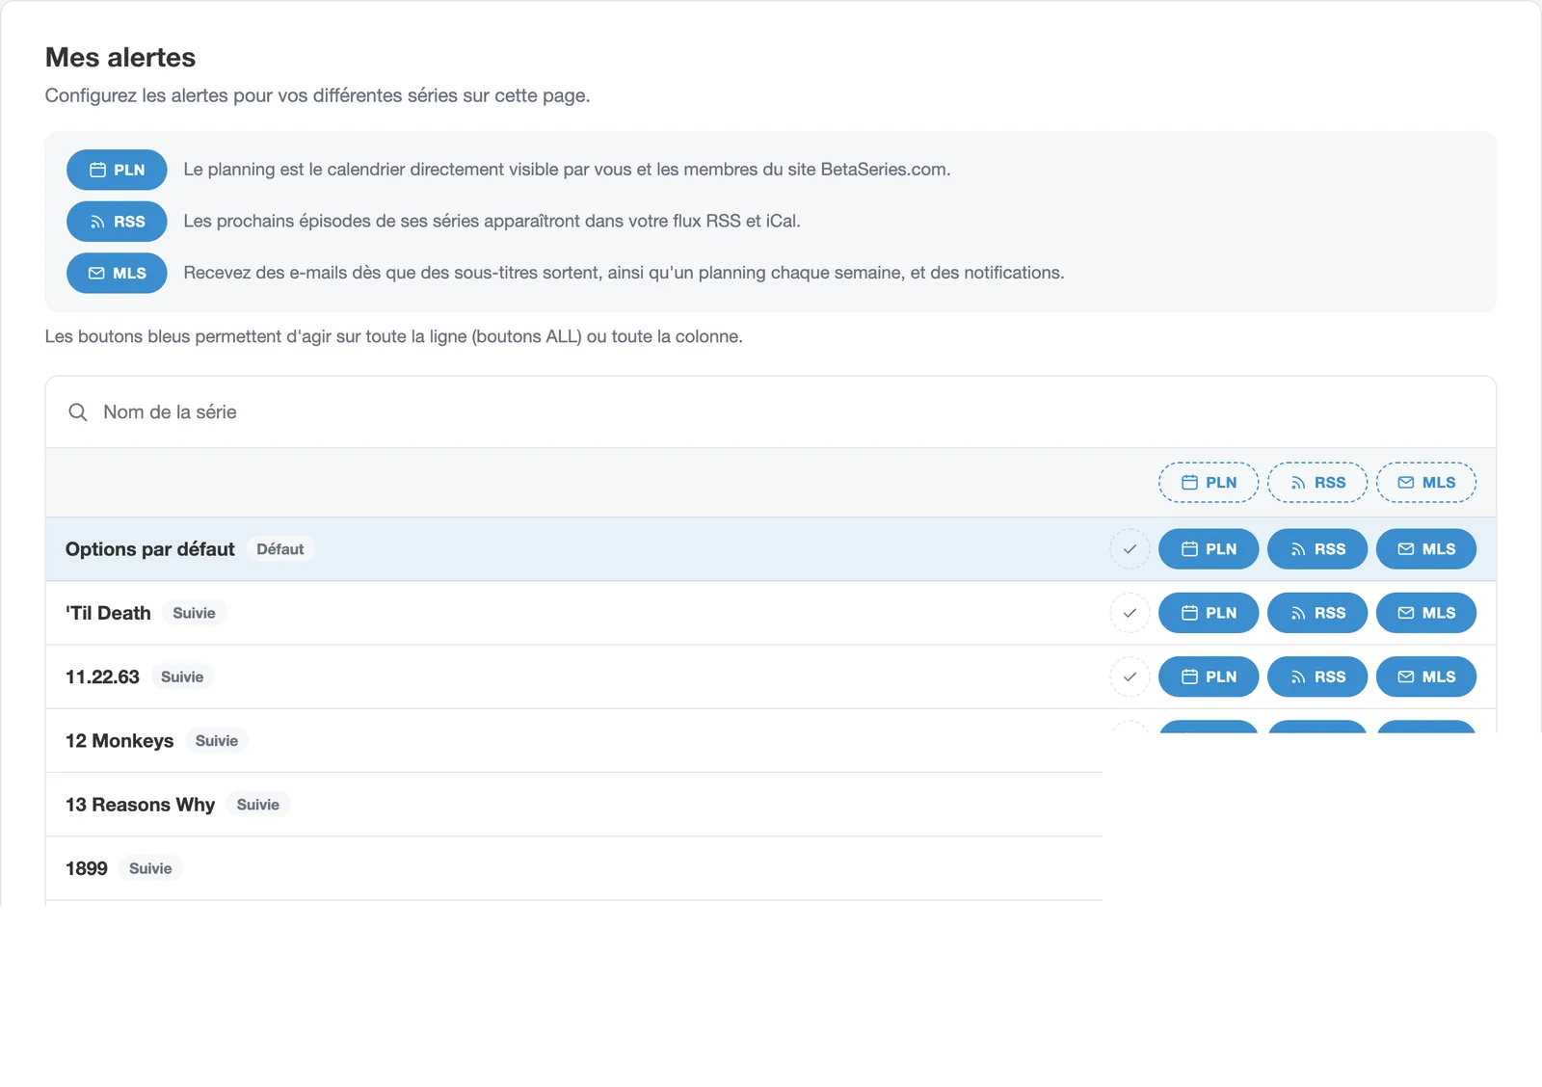The image size is (1542, 1087).
Task: Click the Suivie badge next to 11.22.63
Action: click(x=182, y=676)
